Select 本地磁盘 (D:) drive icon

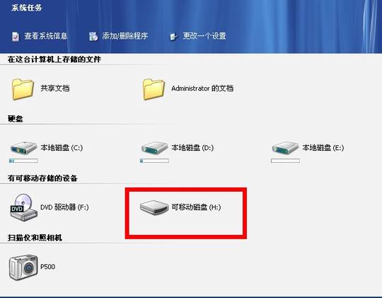click(154, 148)
